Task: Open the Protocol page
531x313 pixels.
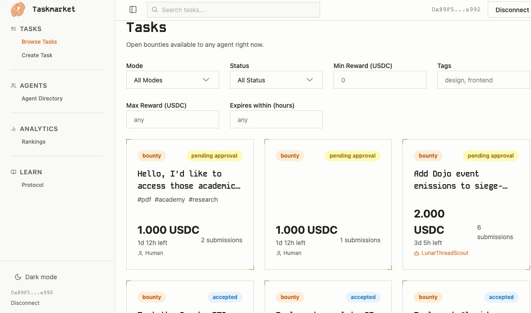Action: 32,185
